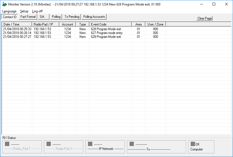The width and height of the screenshot is (233, 157).
Task: Open the Setup menu
Action: point(24,11)
